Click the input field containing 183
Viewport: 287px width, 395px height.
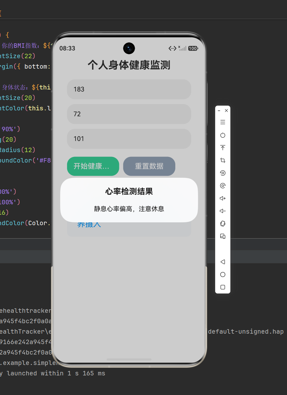coord(129,89)
